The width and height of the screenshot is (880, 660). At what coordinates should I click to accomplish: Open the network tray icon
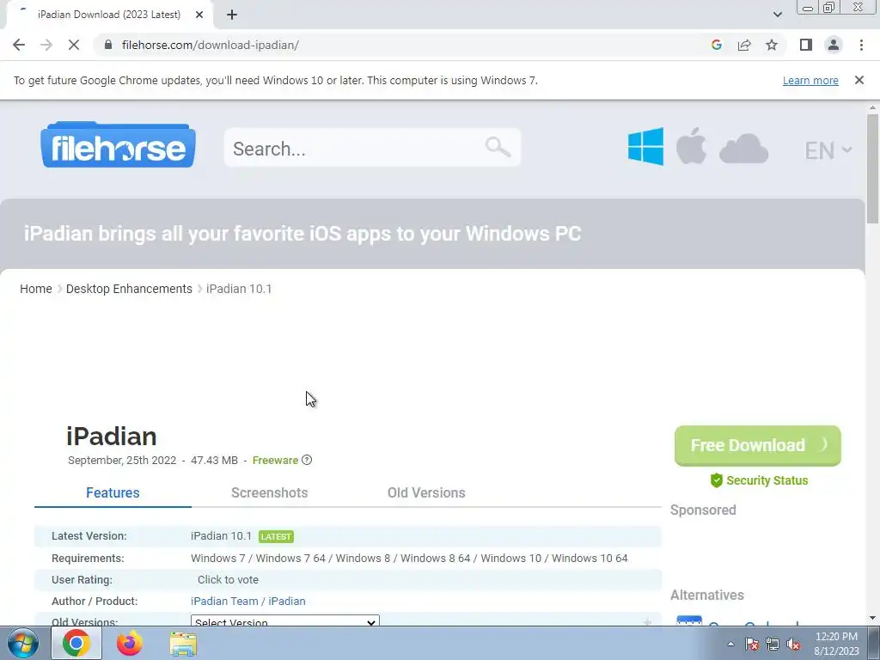tap(773, 644)
